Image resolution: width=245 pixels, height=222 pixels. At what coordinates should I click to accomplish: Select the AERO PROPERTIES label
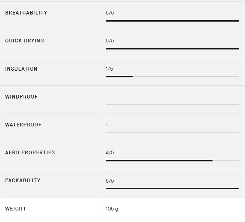point(30,152)
